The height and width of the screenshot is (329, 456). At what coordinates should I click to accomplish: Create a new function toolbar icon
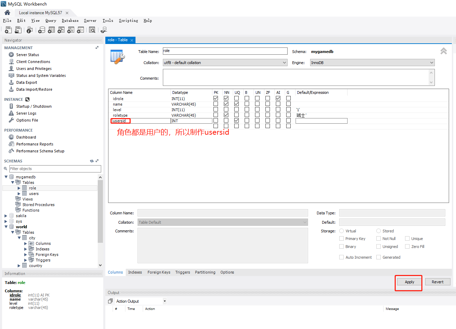click(x=80, y=30)
